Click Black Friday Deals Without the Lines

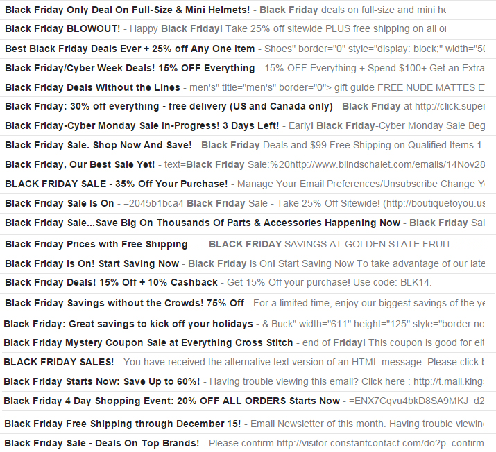point(92,87)
